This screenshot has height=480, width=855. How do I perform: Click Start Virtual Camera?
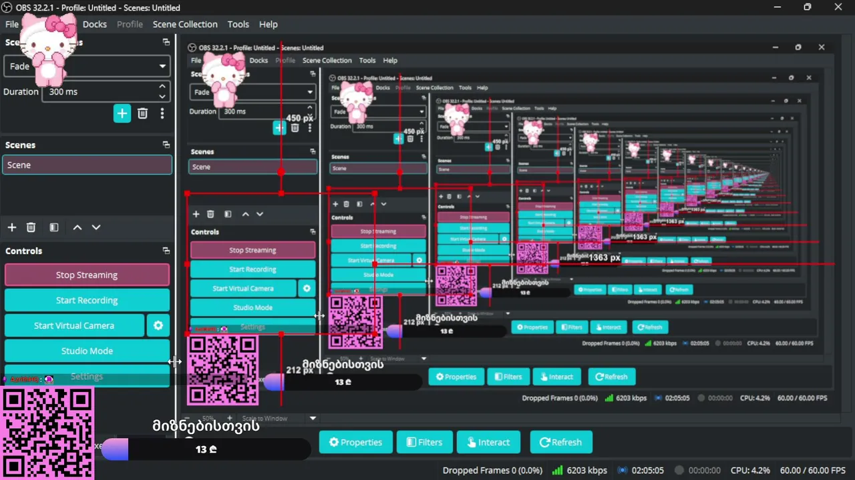tap(74, 325)
